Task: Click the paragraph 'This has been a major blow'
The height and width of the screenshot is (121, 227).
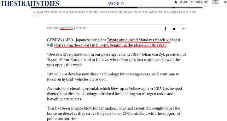Action: pyautogui.click(x=113, y=113)
